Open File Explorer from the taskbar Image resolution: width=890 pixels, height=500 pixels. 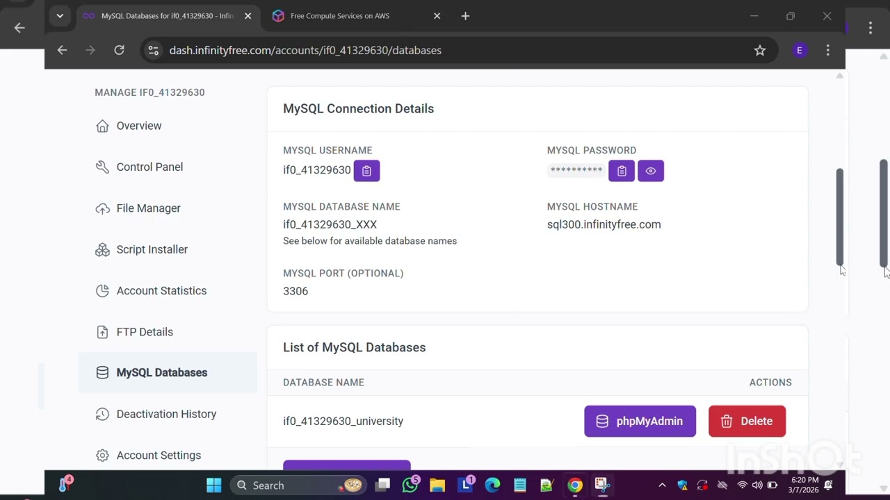coord(437,485)
